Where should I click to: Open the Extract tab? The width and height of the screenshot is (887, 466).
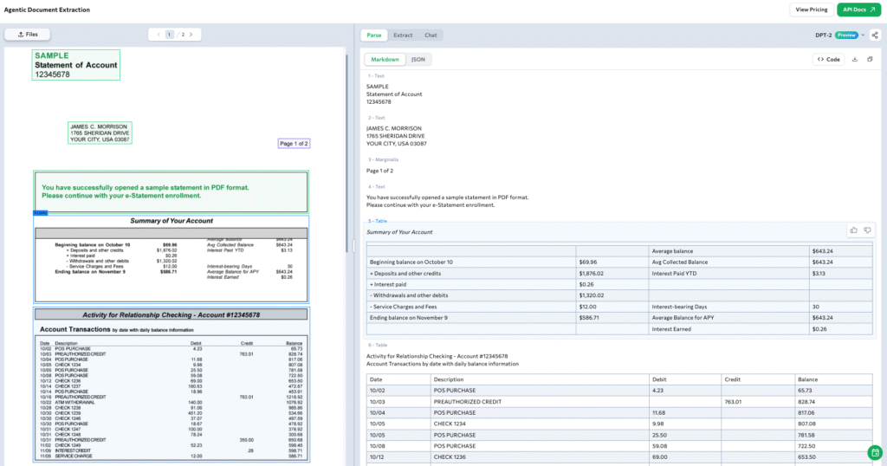pyautogui.click(x=403, y=36)
